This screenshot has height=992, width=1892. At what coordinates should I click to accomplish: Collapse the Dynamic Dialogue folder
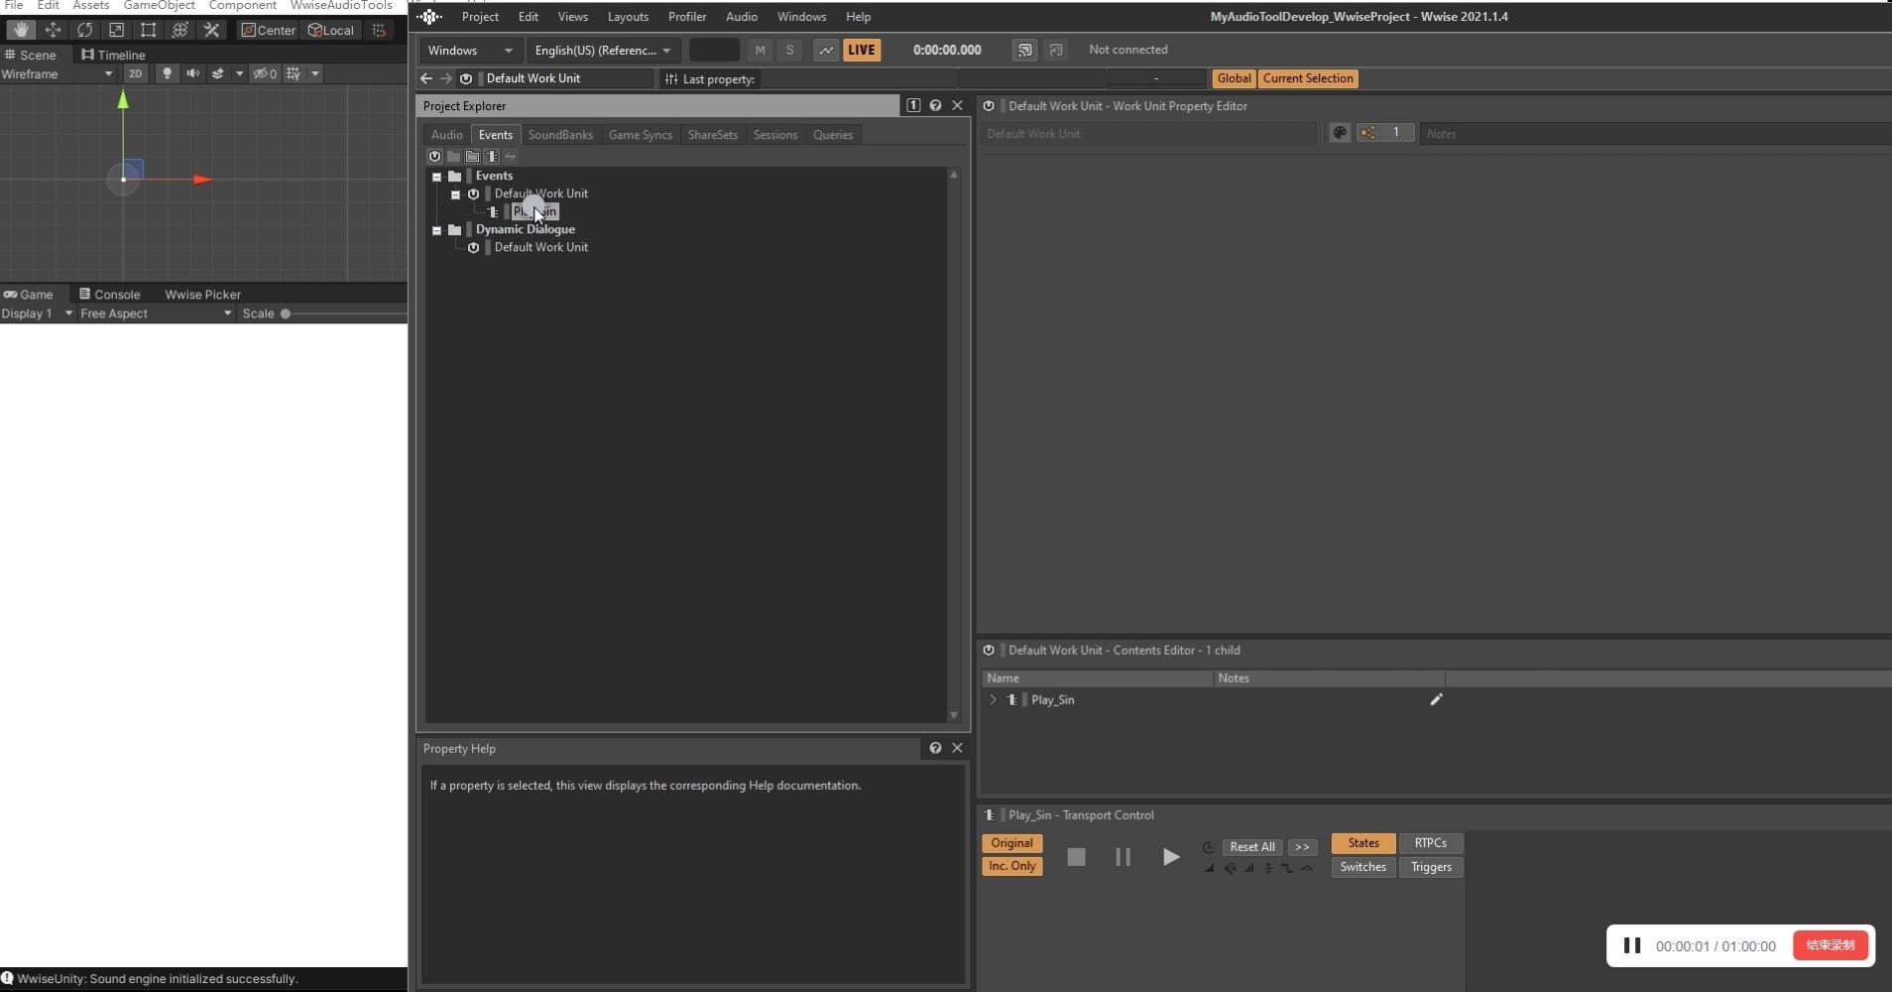coord(436,230)
